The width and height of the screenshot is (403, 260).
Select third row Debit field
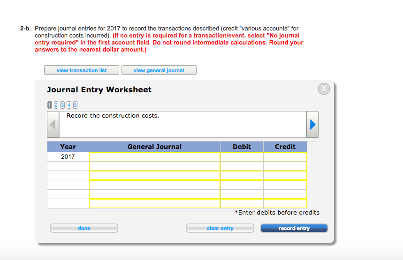242,176
